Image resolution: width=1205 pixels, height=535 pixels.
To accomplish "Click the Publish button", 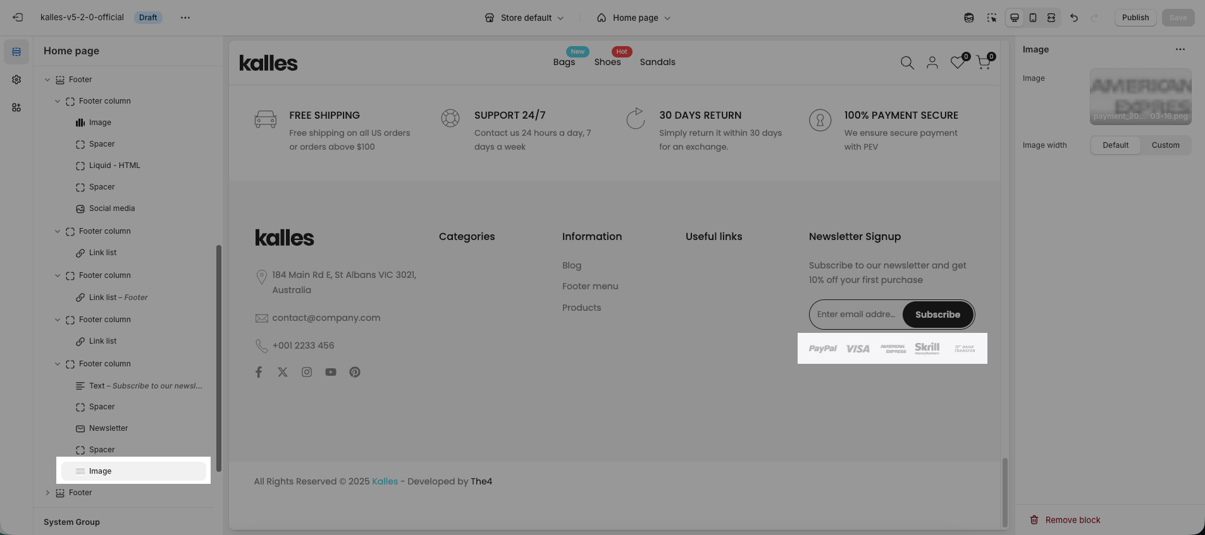I will [x=1135, y=18].
